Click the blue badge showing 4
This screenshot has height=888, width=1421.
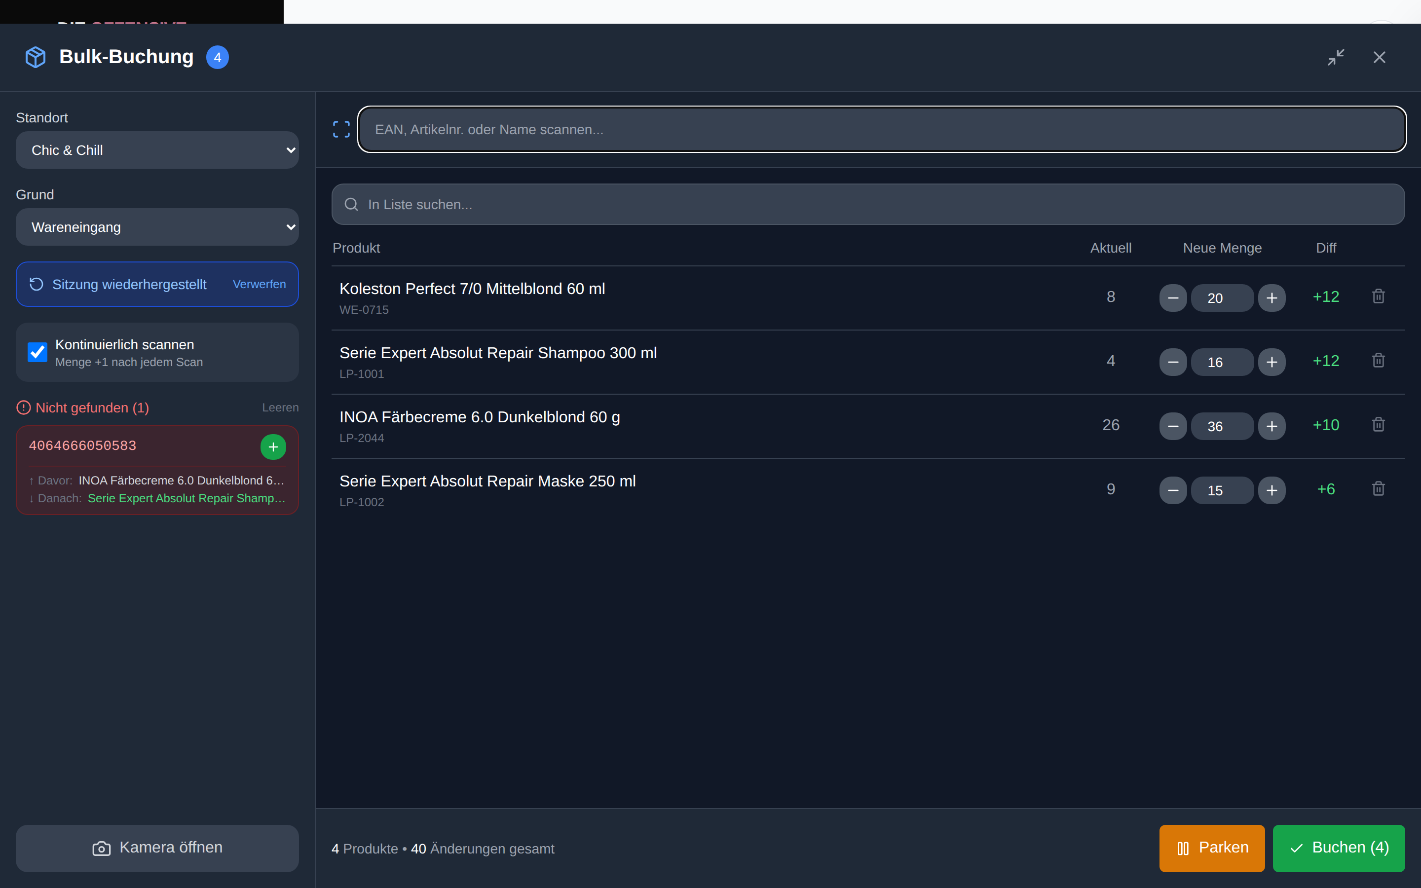pyautogui.click(x=217, y=57)
